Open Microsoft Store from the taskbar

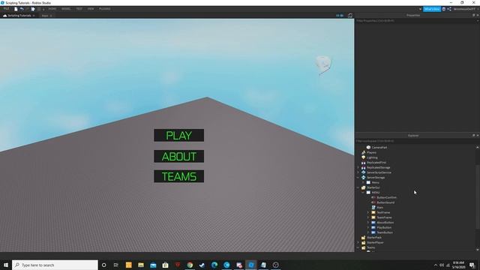tap(165, 265)
